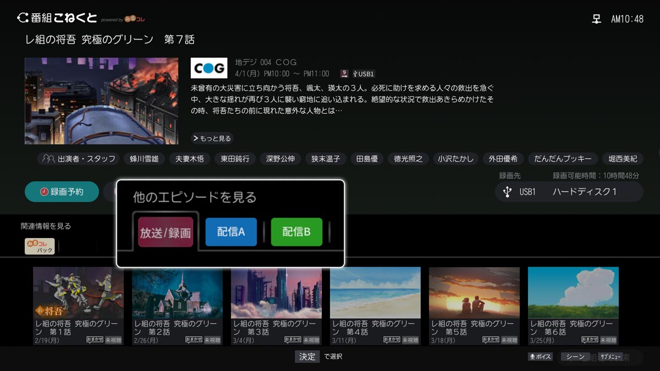Click the USB drive icon beside USB1
660x371 pixels.
pyautogui.click(x=507, y=192)
